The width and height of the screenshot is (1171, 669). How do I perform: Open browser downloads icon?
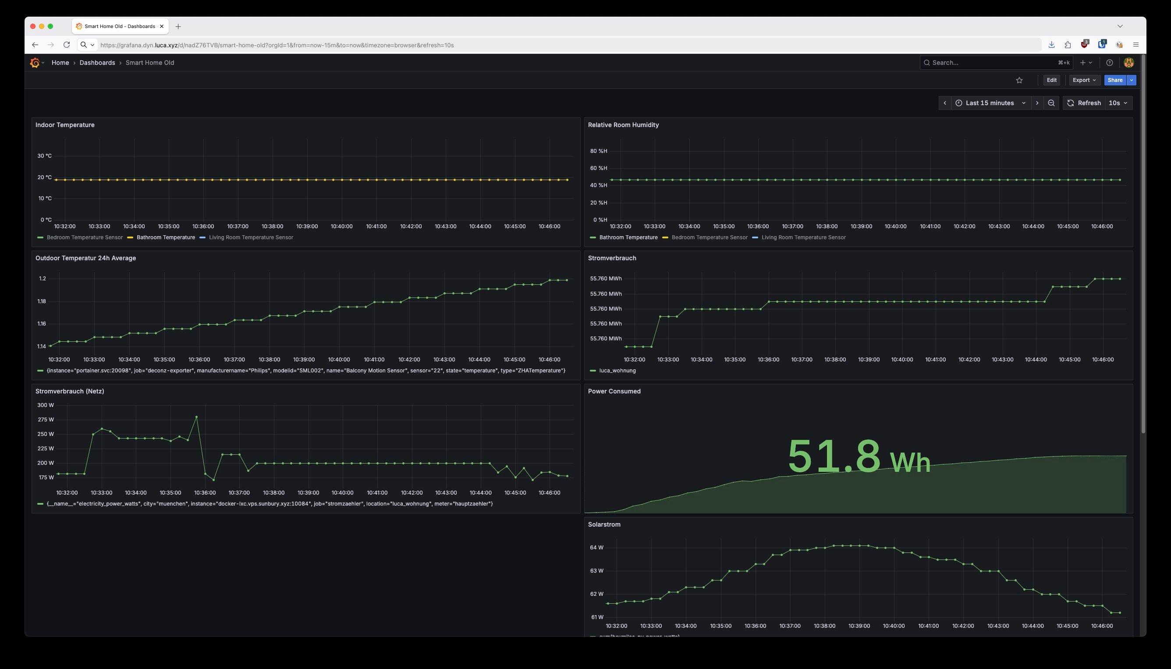[1051, 45]
